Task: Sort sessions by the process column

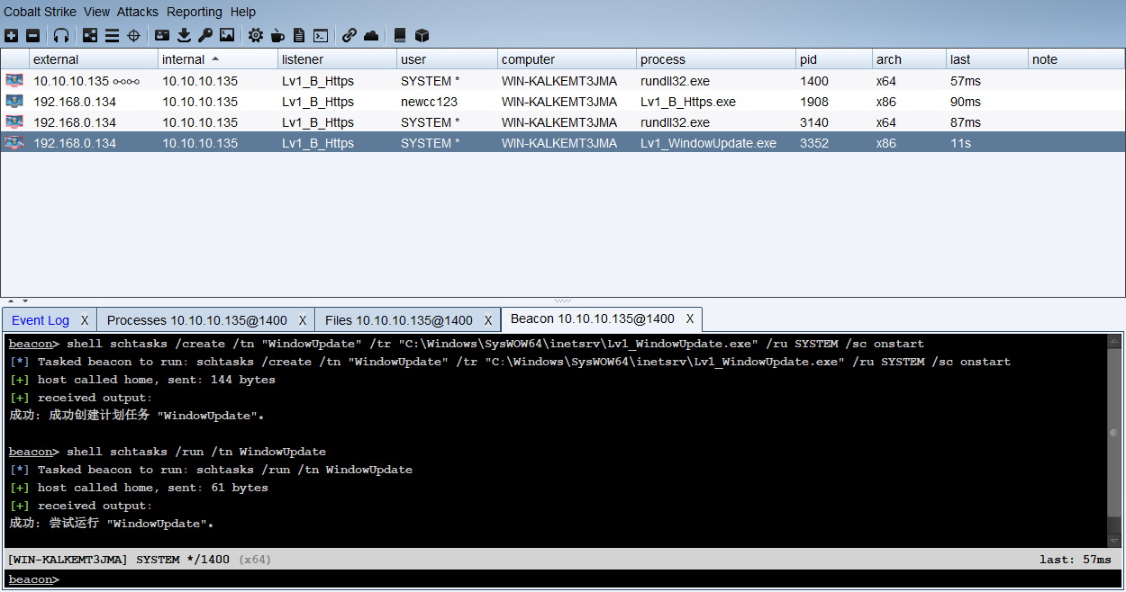Action: point(716,59)
